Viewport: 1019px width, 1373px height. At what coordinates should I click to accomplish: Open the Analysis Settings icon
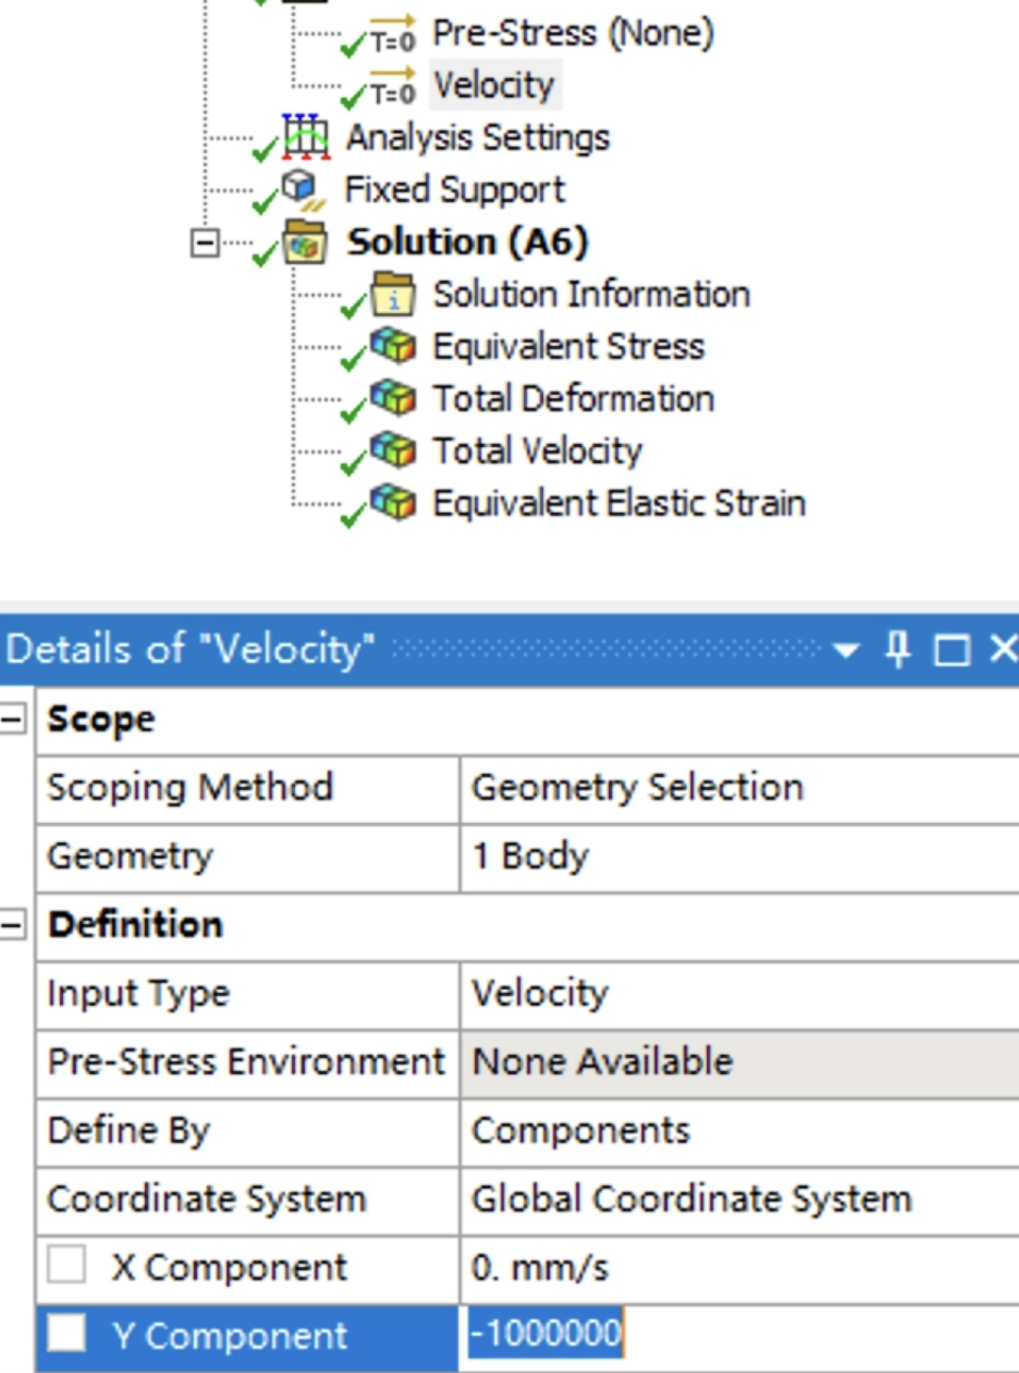[x=306, y=137]
